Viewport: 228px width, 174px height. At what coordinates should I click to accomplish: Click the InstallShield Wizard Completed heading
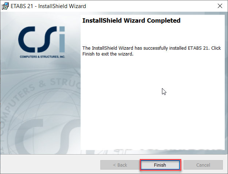pos(131,20)
